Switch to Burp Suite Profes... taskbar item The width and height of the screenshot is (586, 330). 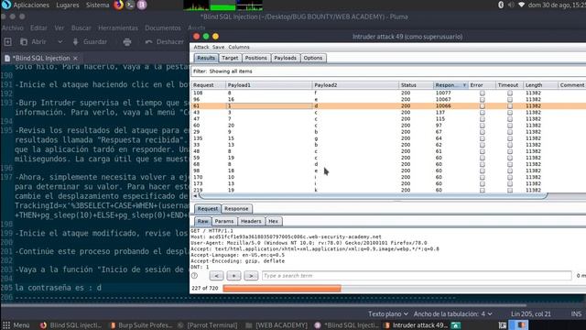[140, 325]
